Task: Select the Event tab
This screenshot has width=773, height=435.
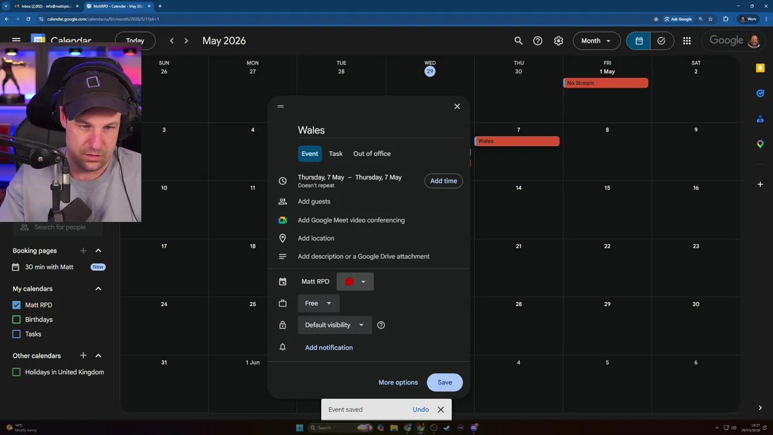Action: point(310,153)
